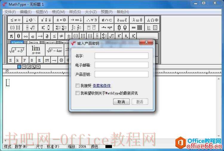
Task: Insert the pi symbol from small bar
Action: pyautogui.click(x=11, y=36)
